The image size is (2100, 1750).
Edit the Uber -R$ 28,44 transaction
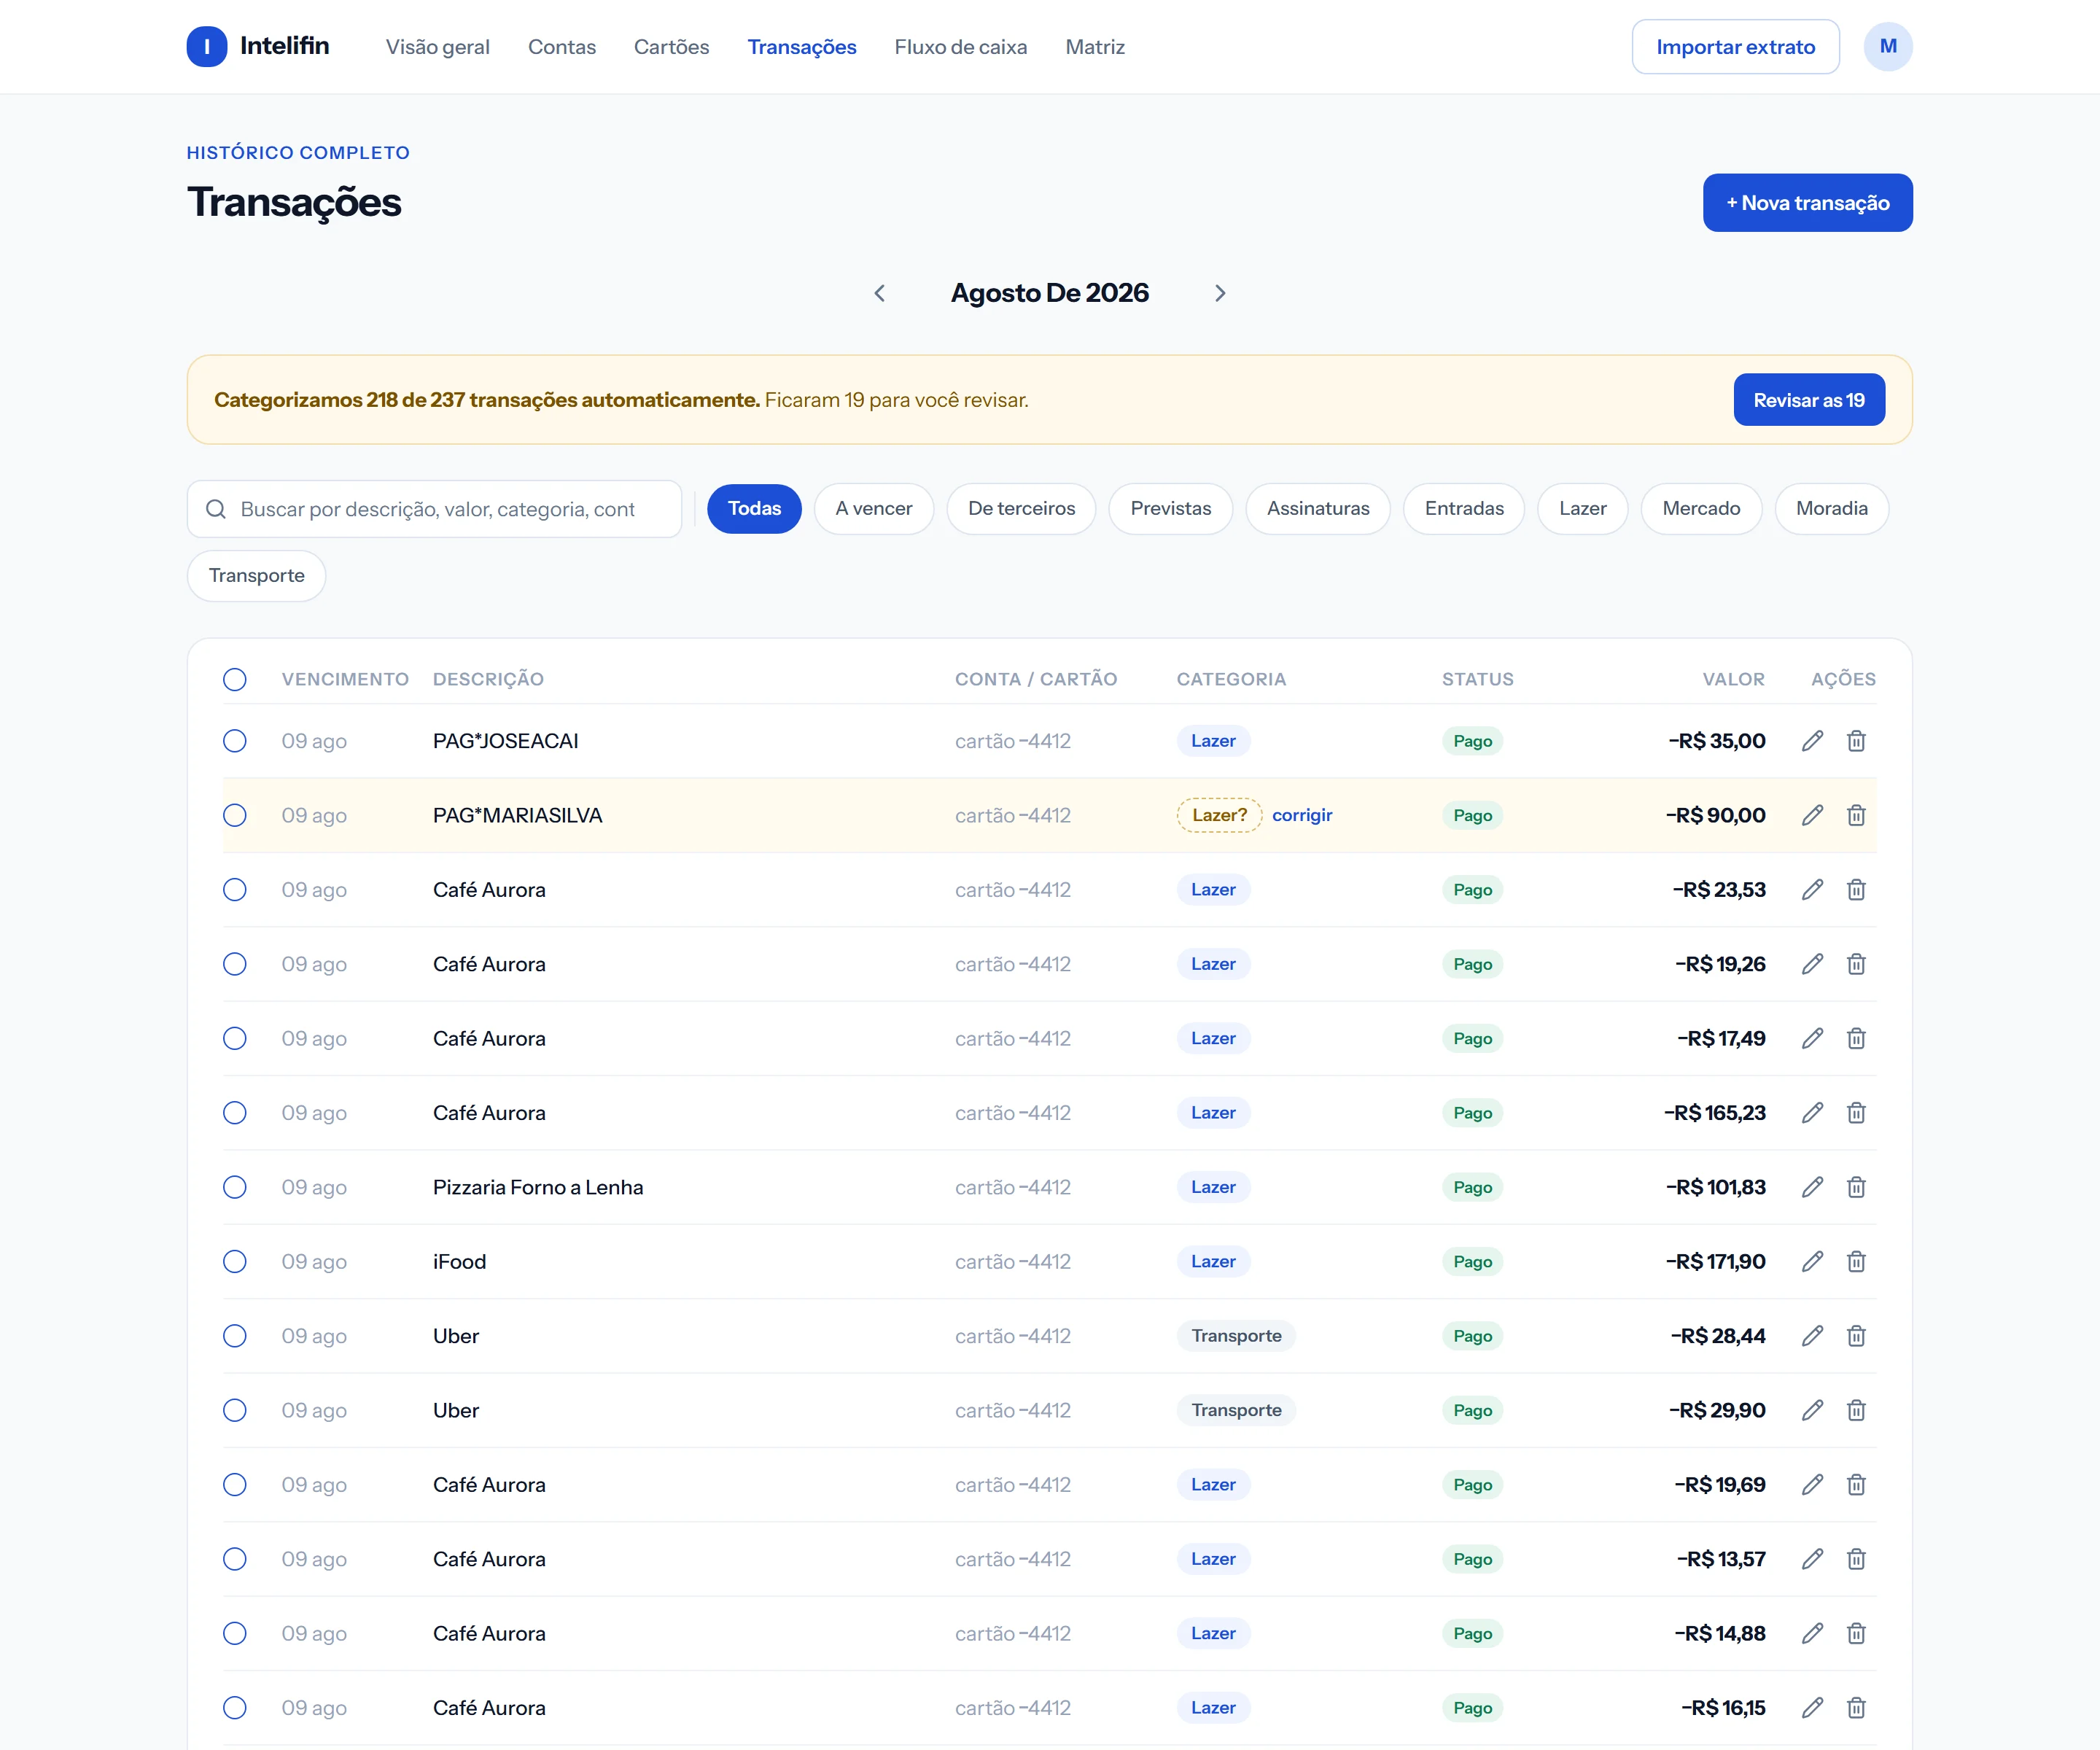click(x=1813, y=1336)
